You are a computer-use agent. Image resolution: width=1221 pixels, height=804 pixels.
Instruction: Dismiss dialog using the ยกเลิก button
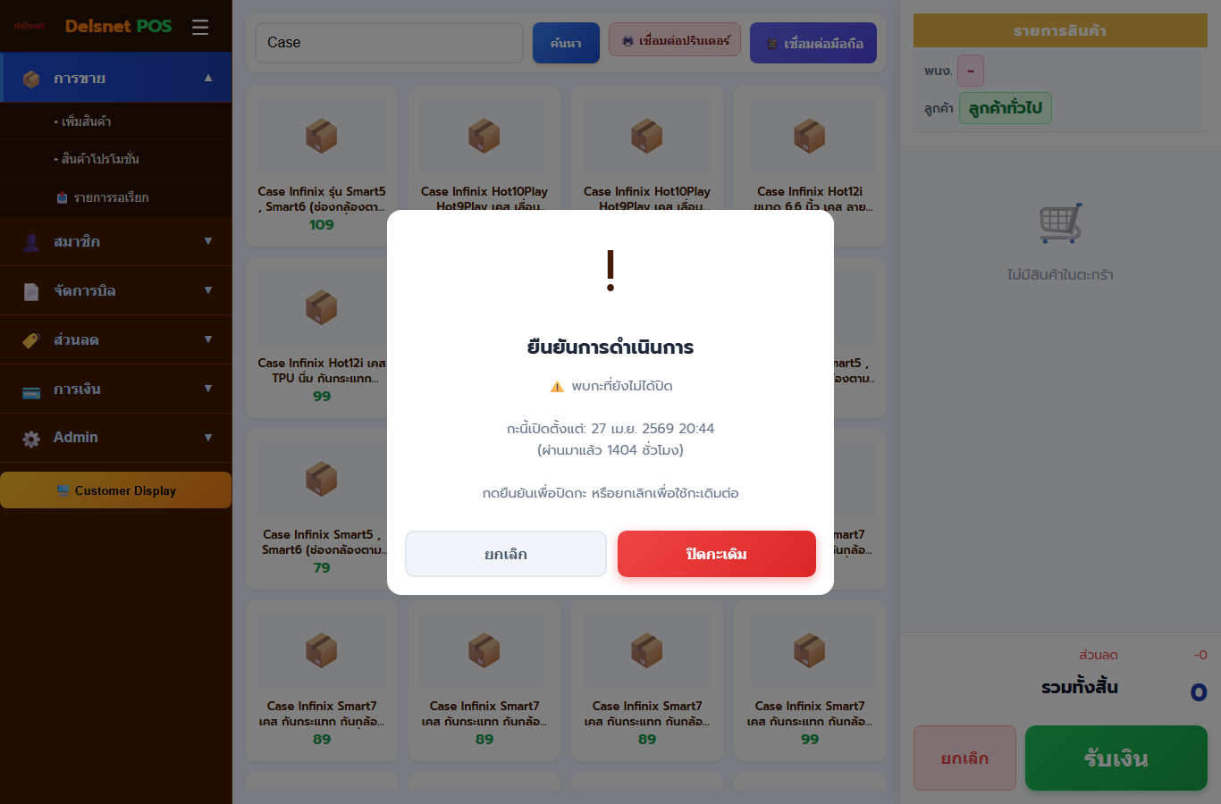point(506,554)
